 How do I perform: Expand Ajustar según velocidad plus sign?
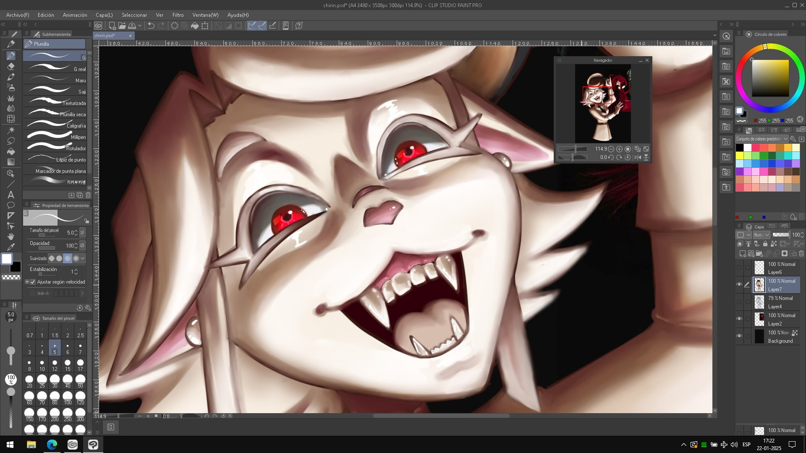tap(27, 282)
